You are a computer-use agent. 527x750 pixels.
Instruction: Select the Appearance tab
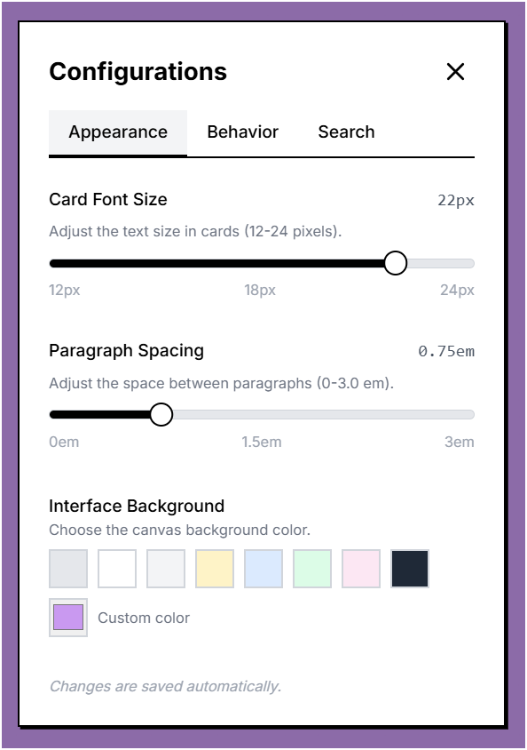point(118,132)
